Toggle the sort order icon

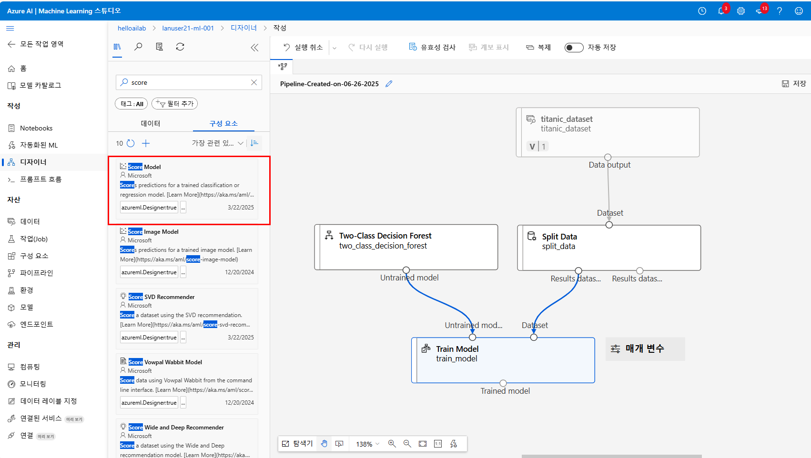[254, 143]
